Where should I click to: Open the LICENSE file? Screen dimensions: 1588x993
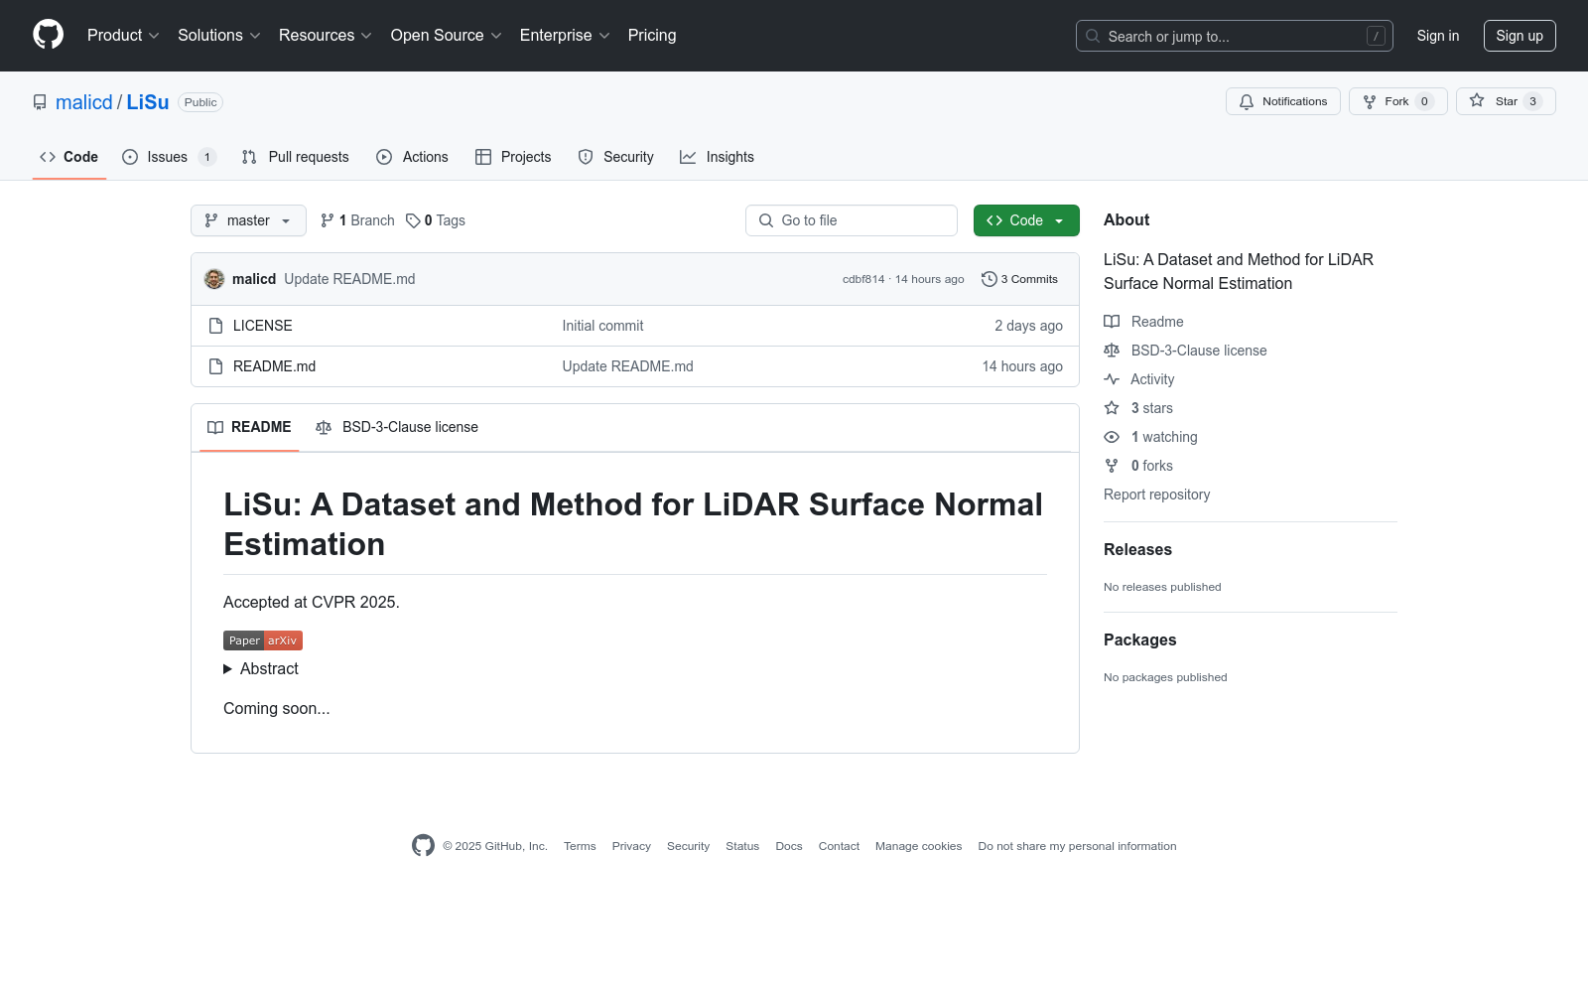pyautogui.click(x=263, y=326)
